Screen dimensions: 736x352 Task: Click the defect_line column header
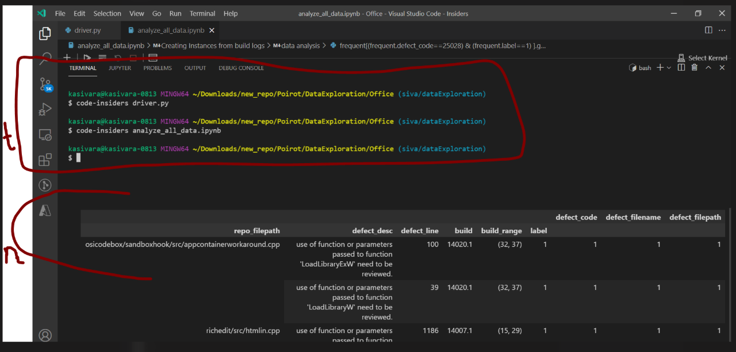(420, 231)
